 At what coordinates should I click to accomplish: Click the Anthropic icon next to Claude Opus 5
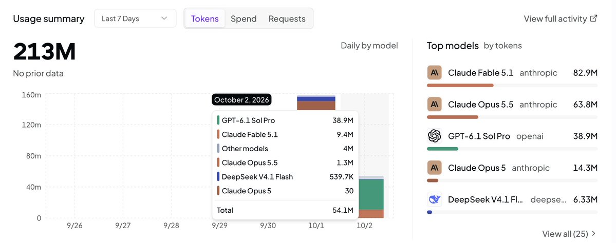pos(435,168)
